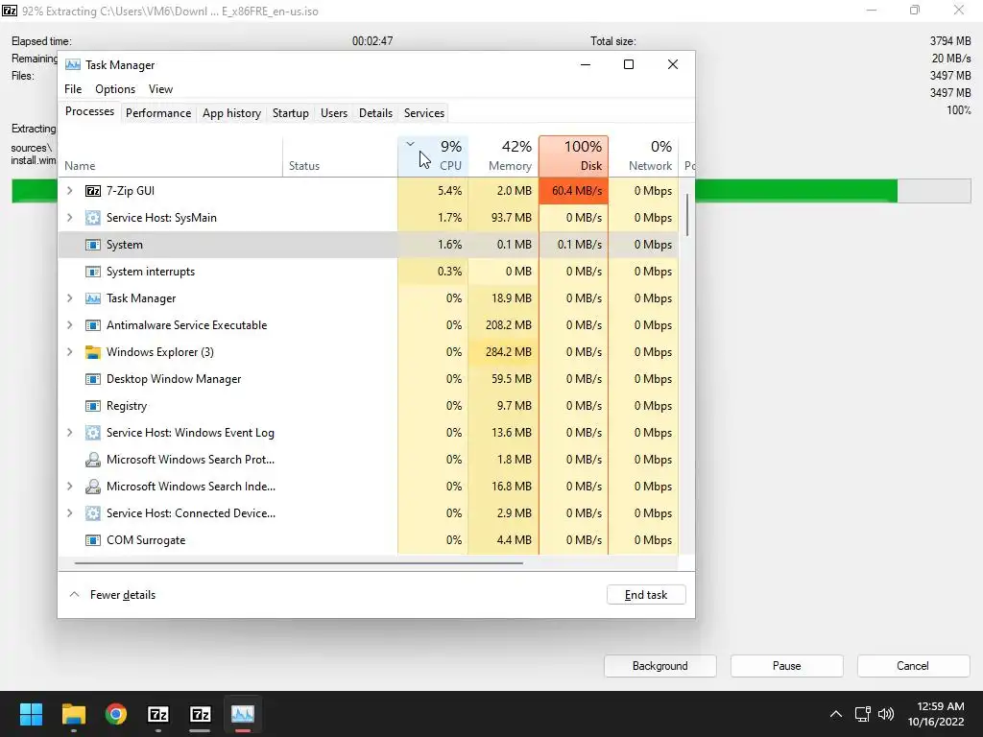Click the 7-Zip GUI process icon

(93, 191)
